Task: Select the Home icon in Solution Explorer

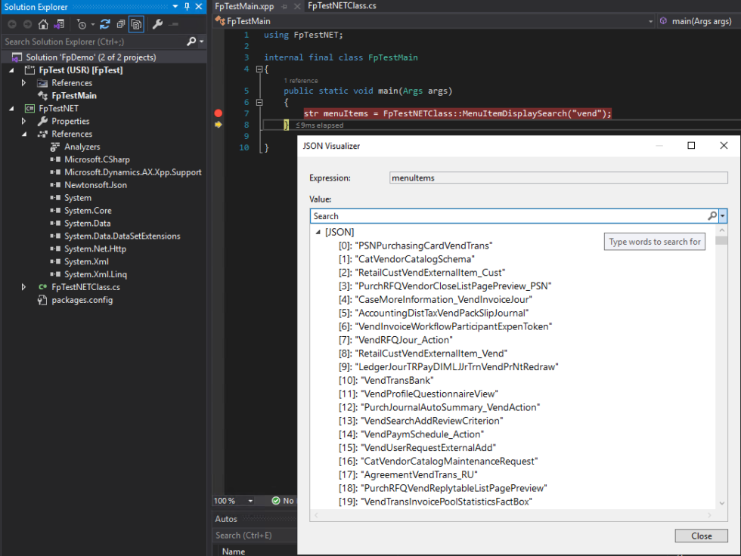Action: 43,23
